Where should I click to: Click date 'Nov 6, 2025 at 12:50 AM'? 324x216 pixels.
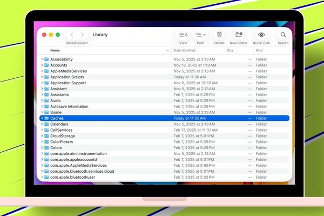(195, 83)
